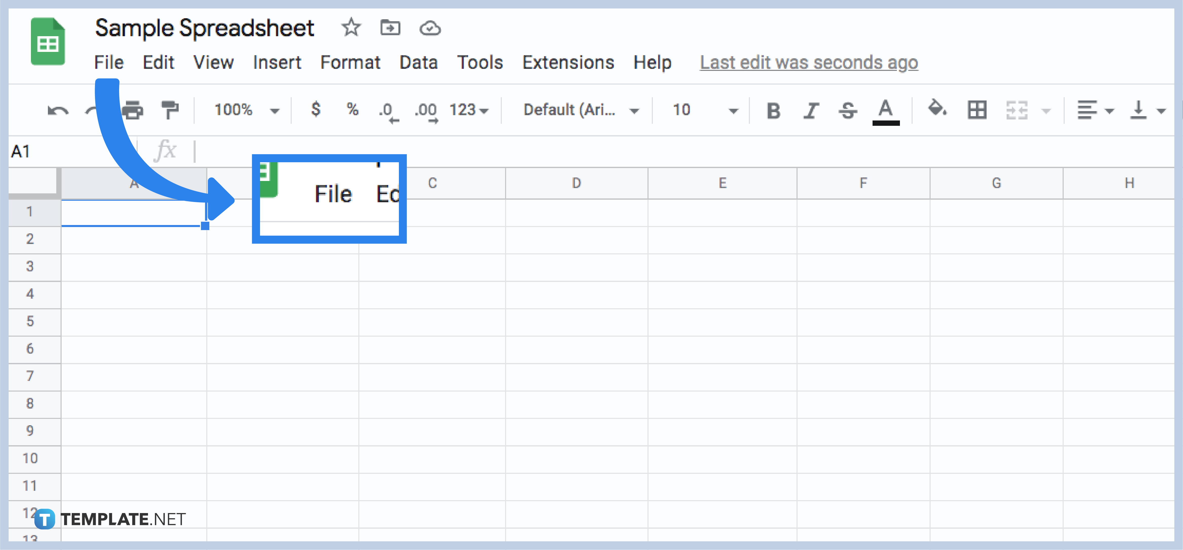Toggle strikethrough formatting
Screen dimensions: 1183x550
click(848, 110)
